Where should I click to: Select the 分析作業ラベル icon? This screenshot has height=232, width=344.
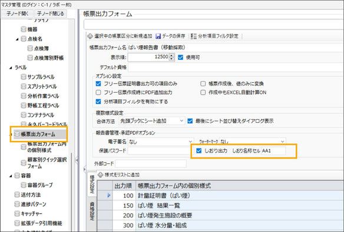(x=24, y=96)
